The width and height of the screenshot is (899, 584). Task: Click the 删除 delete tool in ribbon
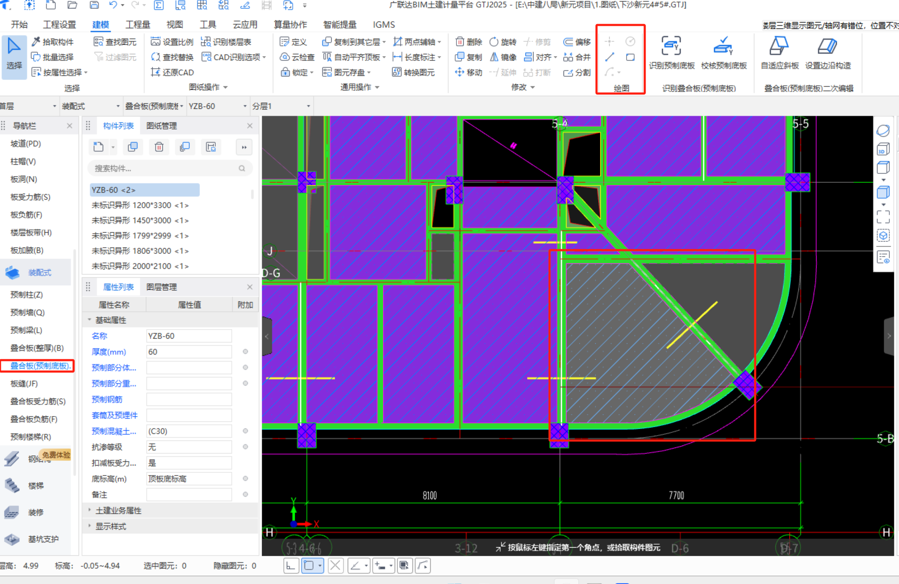click(x=469, y=42)
